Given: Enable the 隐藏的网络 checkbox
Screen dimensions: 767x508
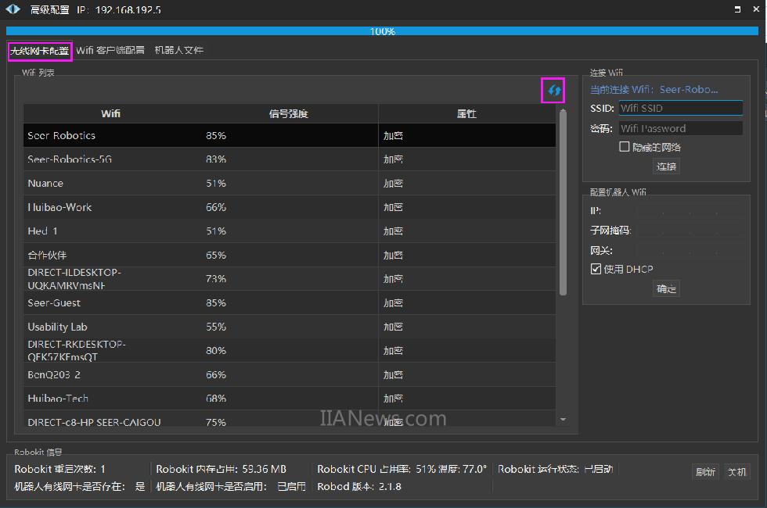Looking at the screenshot, I should click(x=625, y=147).
